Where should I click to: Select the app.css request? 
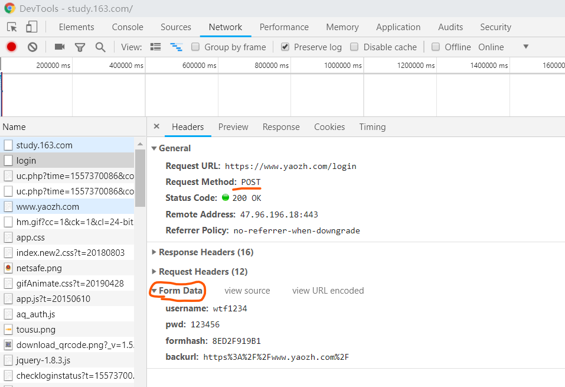67,238
